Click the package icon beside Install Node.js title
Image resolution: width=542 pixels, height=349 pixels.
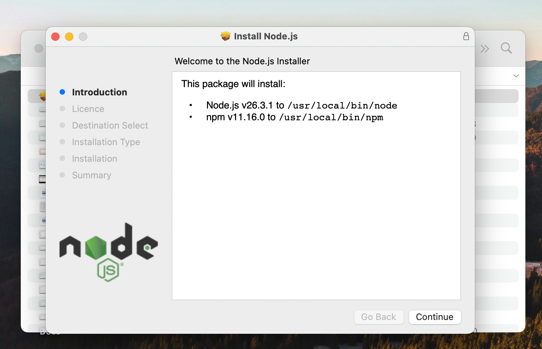coord(226,36)
